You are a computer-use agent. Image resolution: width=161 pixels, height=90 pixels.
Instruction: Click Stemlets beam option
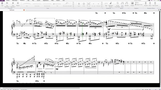[127, 4]
